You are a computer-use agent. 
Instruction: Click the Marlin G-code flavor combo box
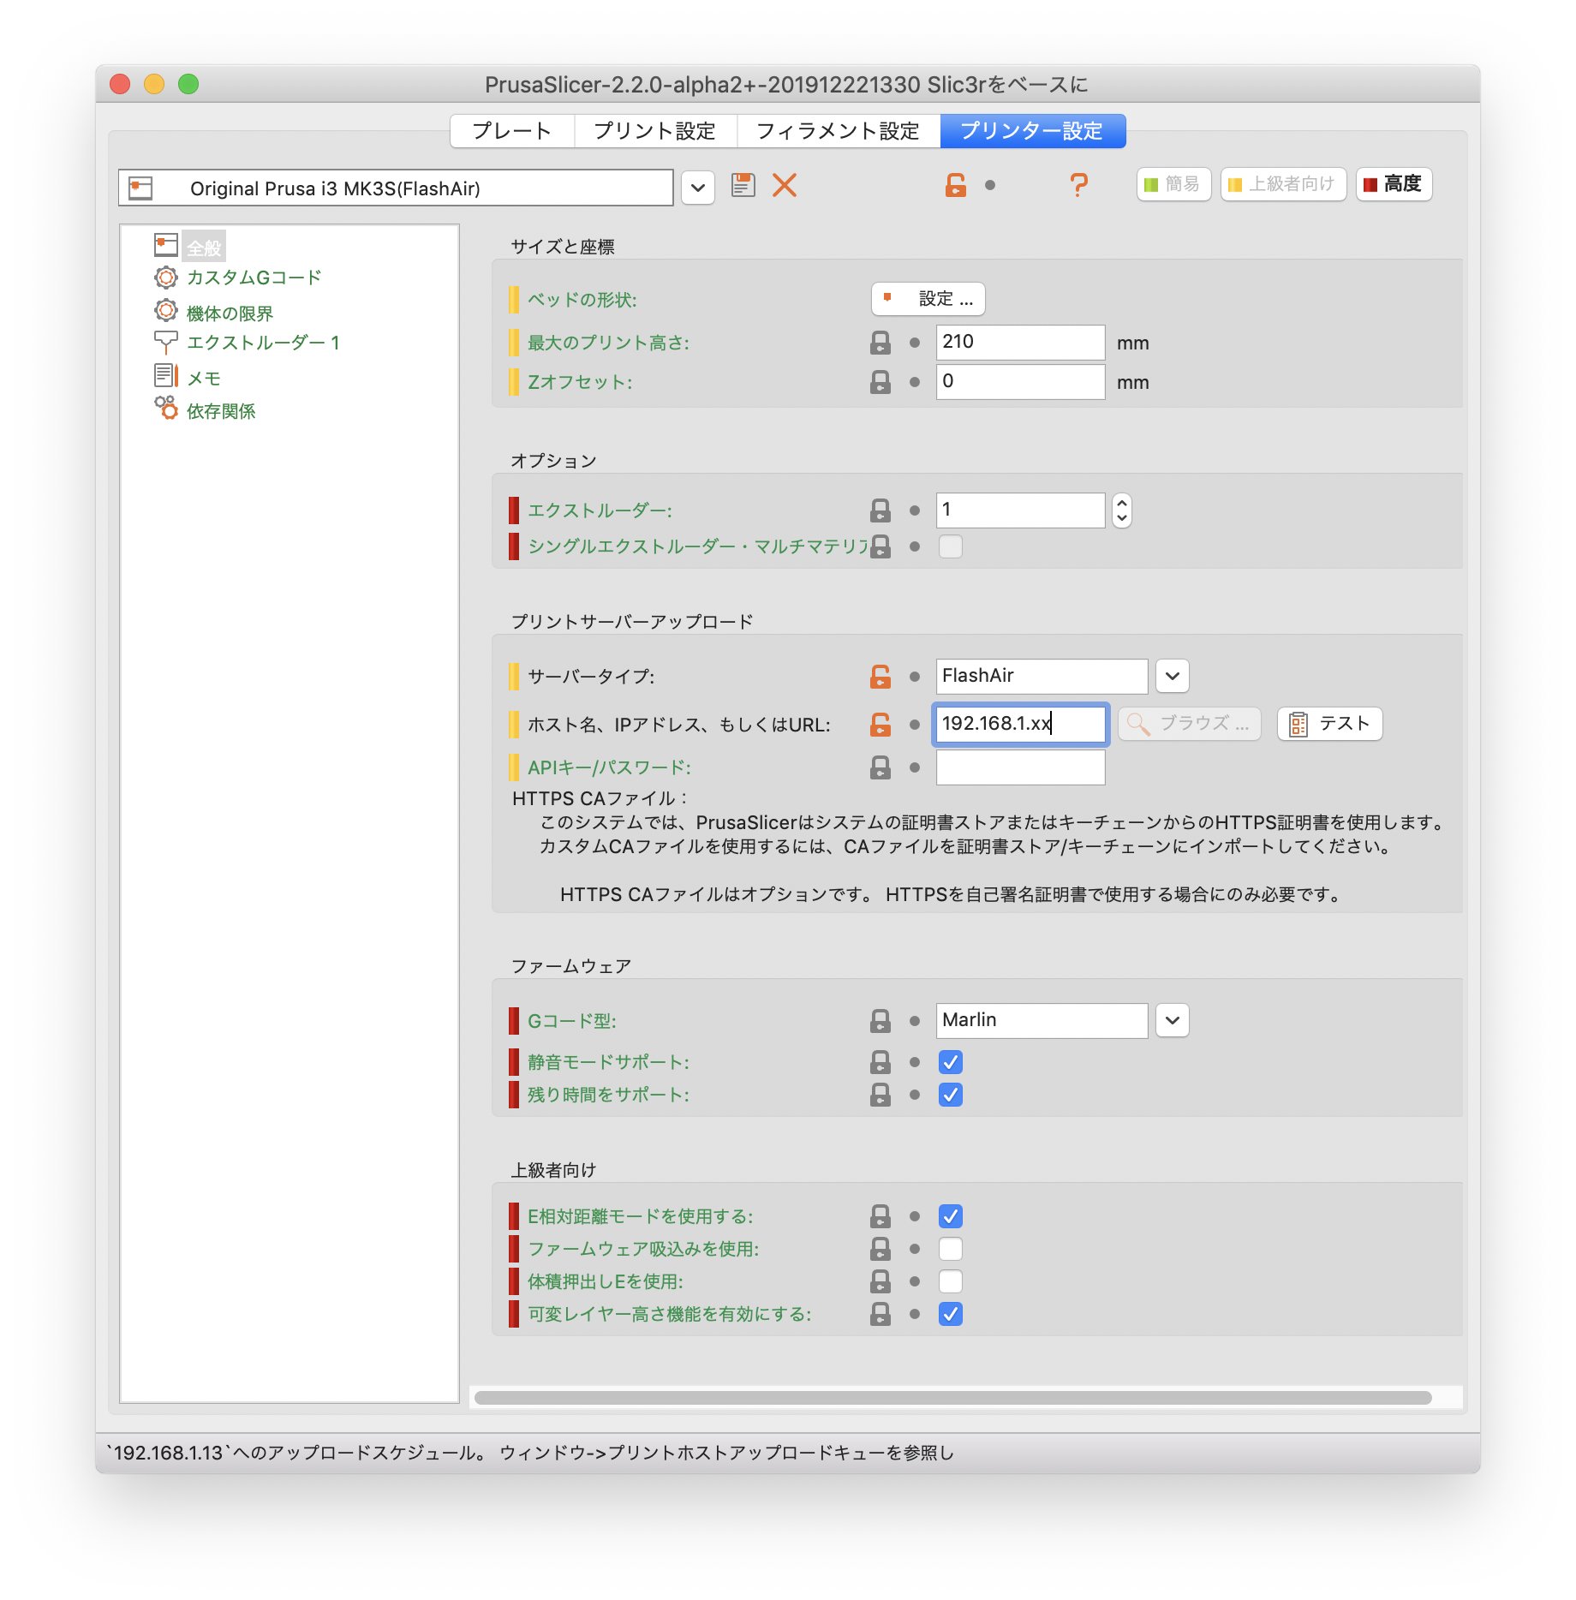coord(1042,1020)
